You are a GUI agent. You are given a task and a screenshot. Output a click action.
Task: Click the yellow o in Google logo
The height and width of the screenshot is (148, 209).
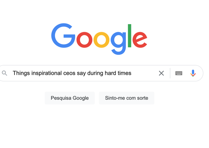[x=101, y=39]
